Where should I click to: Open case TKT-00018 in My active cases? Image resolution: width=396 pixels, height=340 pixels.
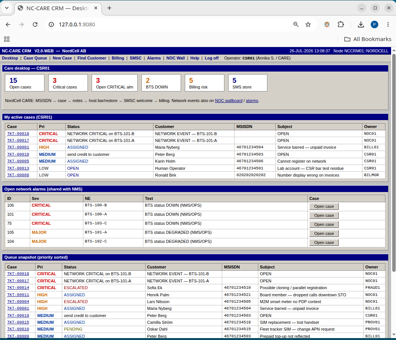18,134
